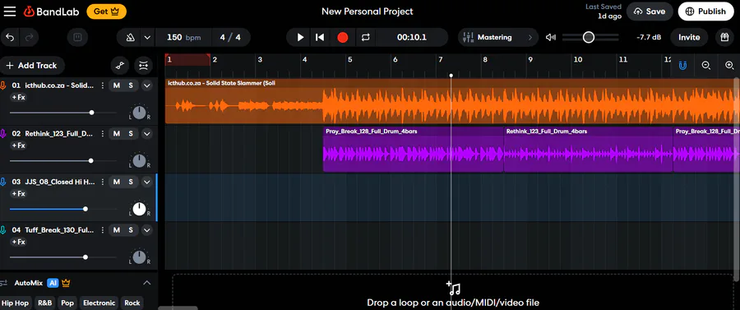Viewport: 740px width, 310px height.
Task: Select the Solid State Slammer audio clip
Action: click(452, 101)
